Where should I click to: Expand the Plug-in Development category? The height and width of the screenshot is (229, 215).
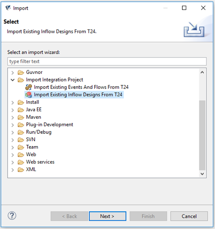click(13, 125)
